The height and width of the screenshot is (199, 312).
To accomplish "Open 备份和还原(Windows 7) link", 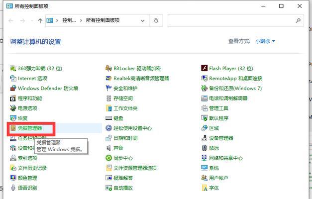I will point(235,88).
